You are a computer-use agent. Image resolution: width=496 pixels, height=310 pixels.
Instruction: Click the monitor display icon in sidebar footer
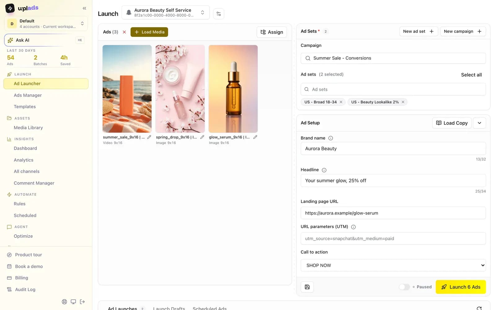click(x=73, y=302)
